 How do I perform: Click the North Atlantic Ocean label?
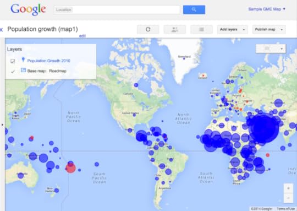[x=183, y=118]
